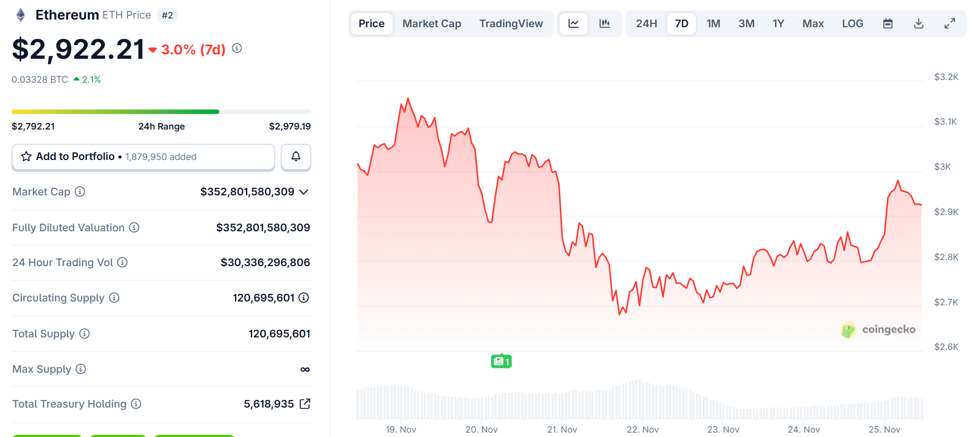Open Circulating Supply info tooltip
Viewport: 972px width, 437px height.
[x=114, y=298]
